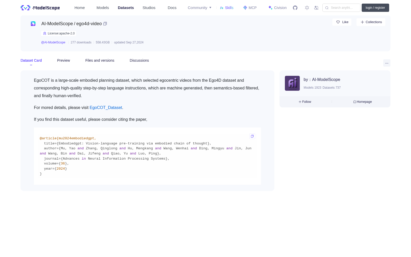Focus the Search anything field

tap(341, 8)
